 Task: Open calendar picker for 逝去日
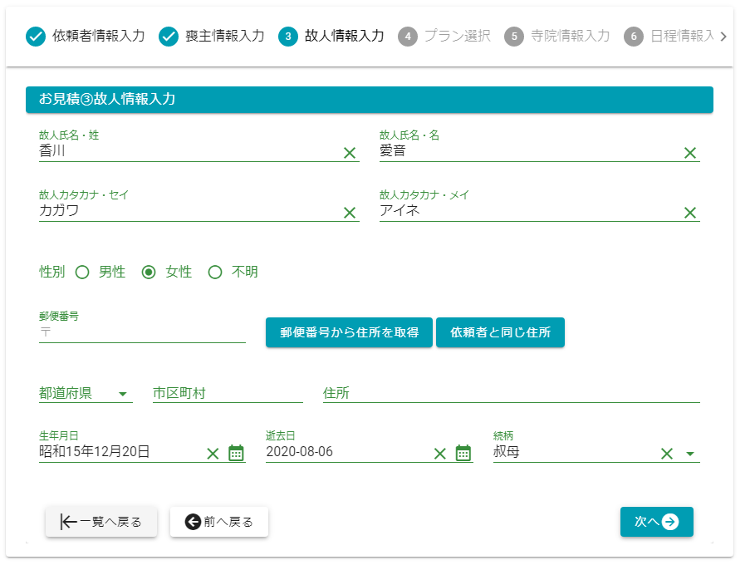[463, 453]
